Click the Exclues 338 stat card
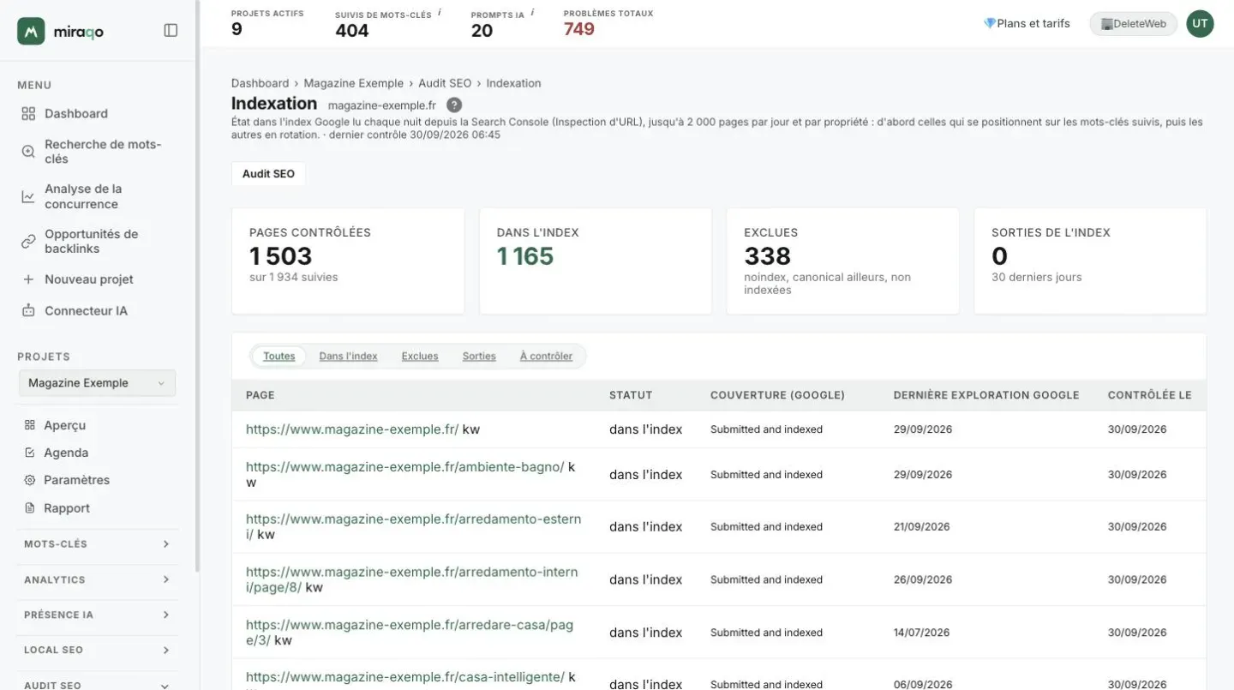 [842, 261]
